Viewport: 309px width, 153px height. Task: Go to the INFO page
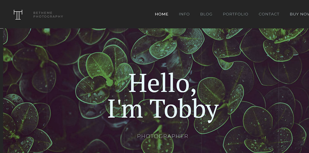click(x=184, y=14)
